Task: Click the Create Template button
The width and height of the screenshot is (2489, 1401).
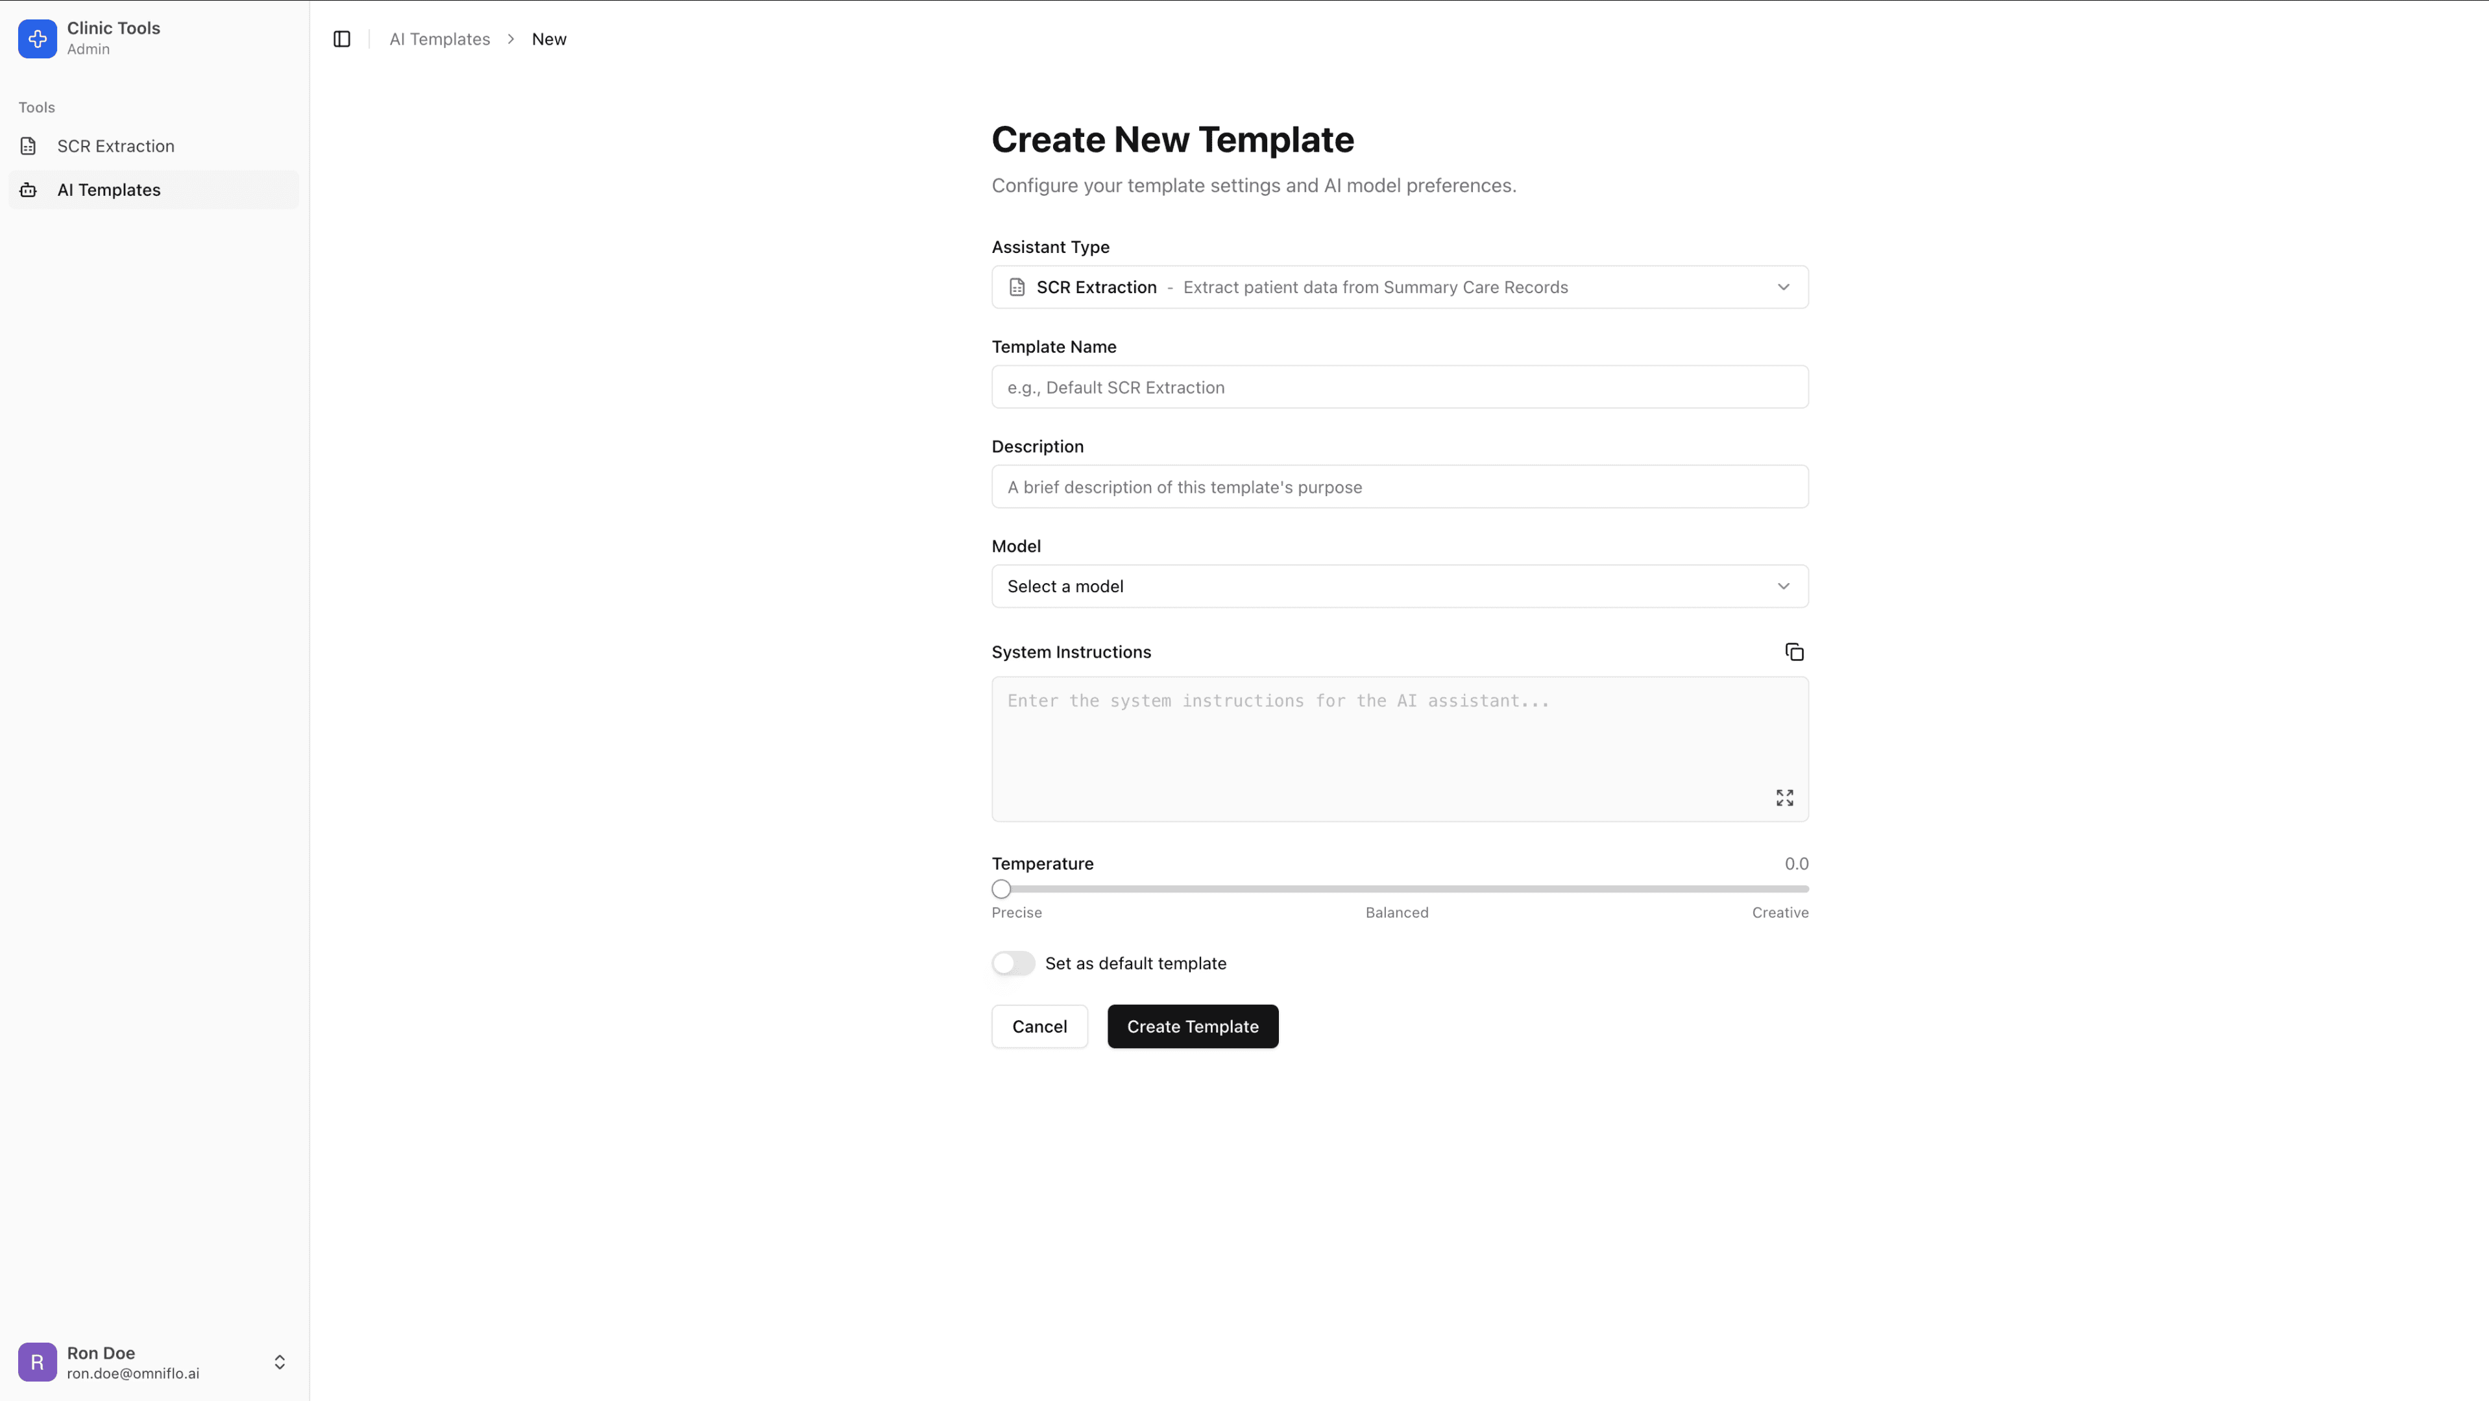Action: (1193, 1026)
